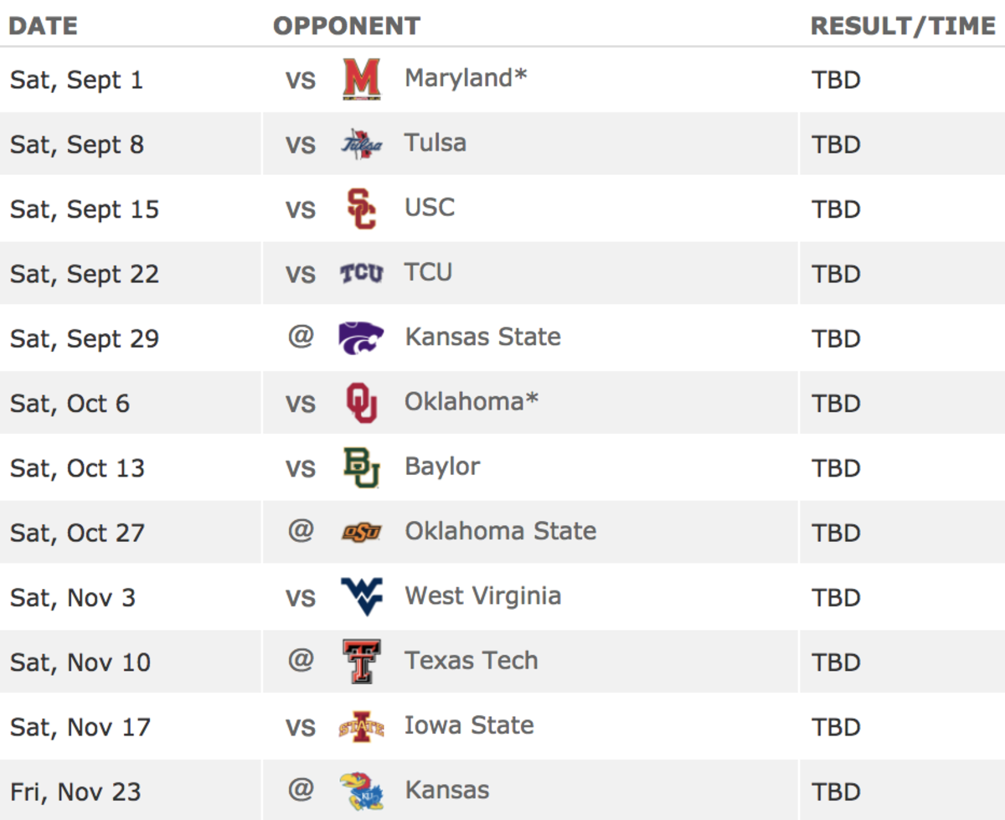The width and height of the screenshot is (1005, 820).
Task: Select the Baylor BU logo
Action: coord(362,467)
